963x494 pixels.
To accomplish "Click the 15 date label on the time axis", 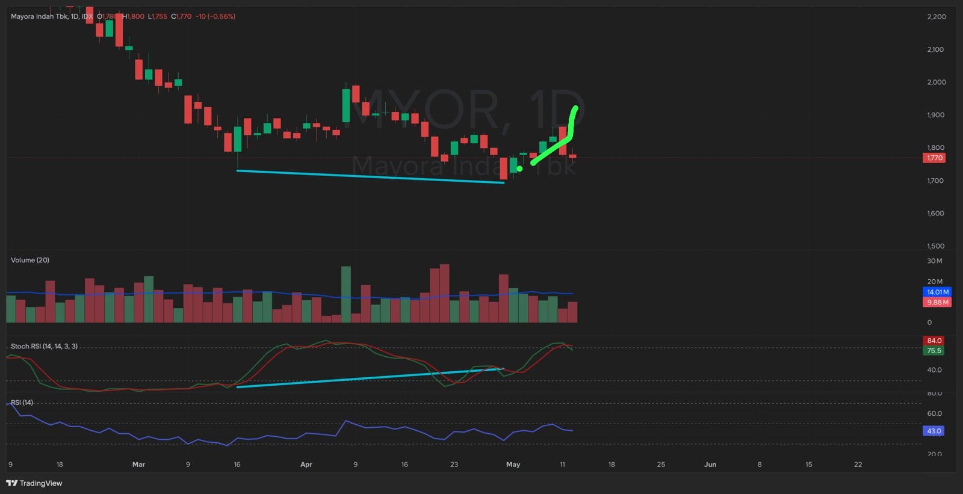I will pyautogui.click(x=809, y=465).
